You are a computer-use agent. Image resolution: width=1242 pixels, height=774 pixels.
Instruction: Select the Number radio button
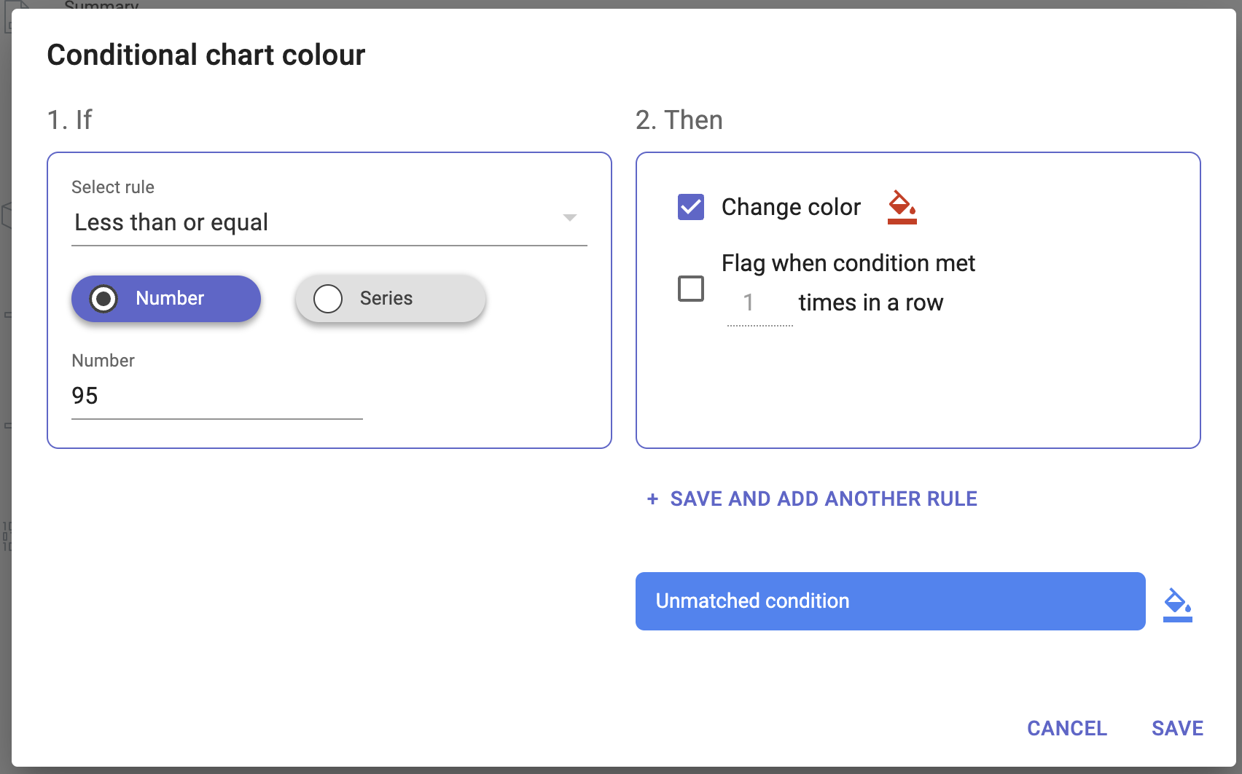pyautogui.click(x=104, y=298)
